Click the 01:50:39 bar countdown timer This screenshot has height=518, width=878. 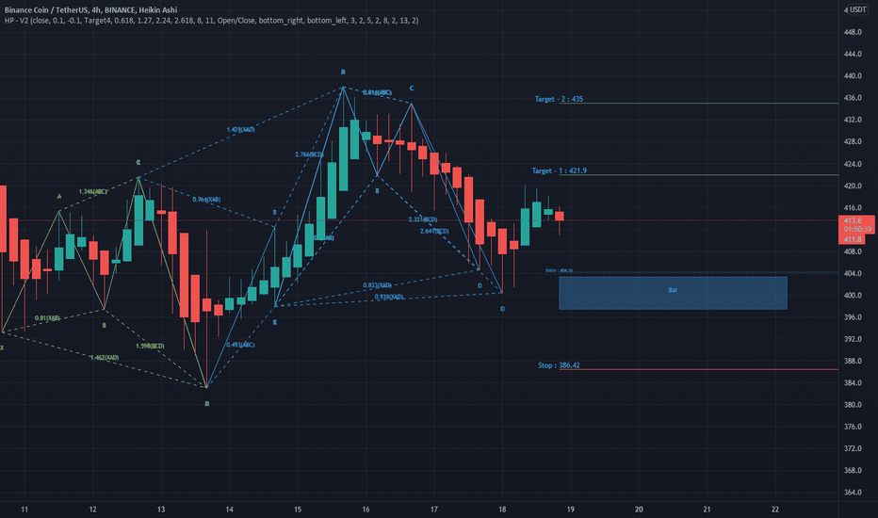click(857, 229)
